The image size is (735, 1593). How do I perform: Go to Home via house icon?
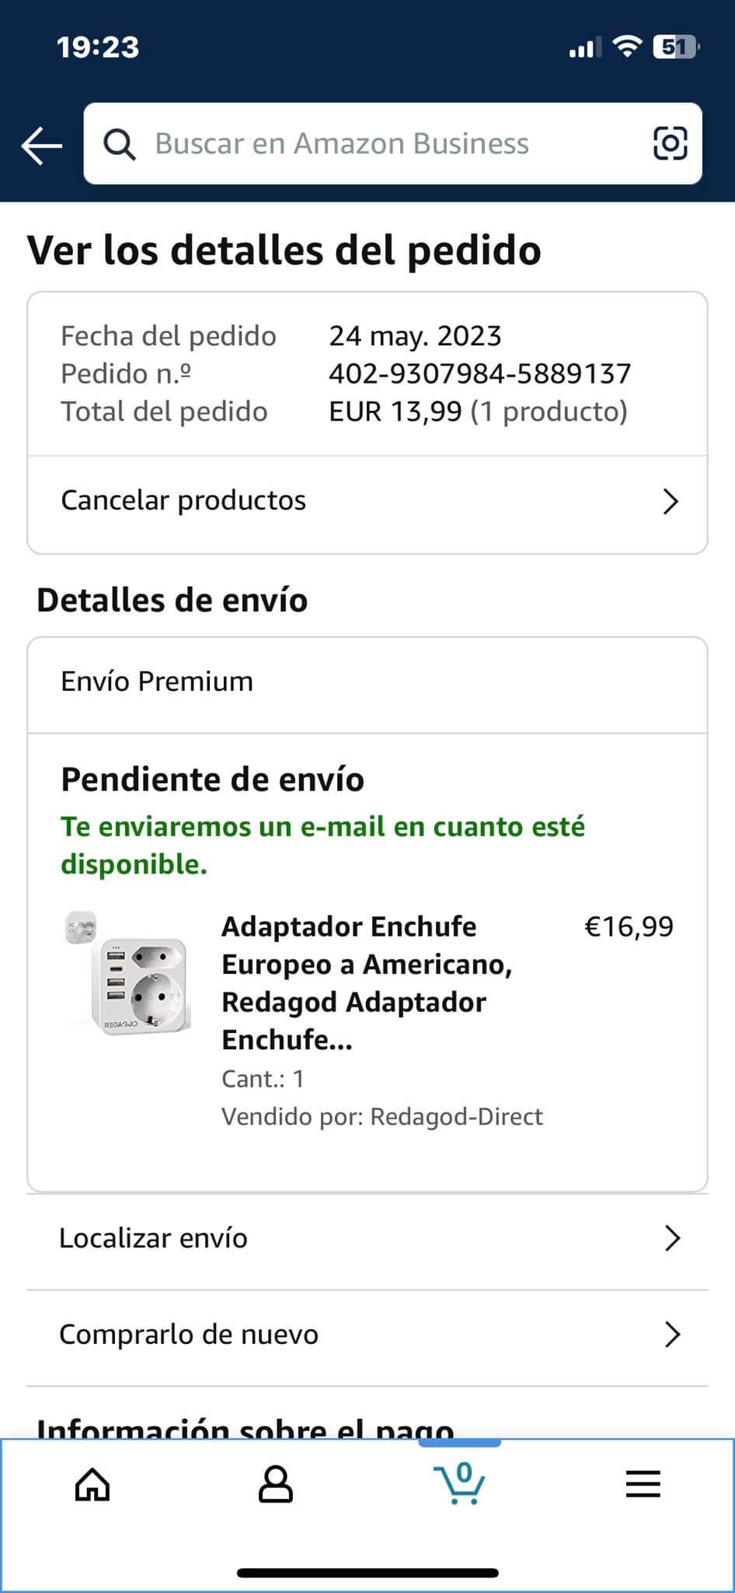92,1484
